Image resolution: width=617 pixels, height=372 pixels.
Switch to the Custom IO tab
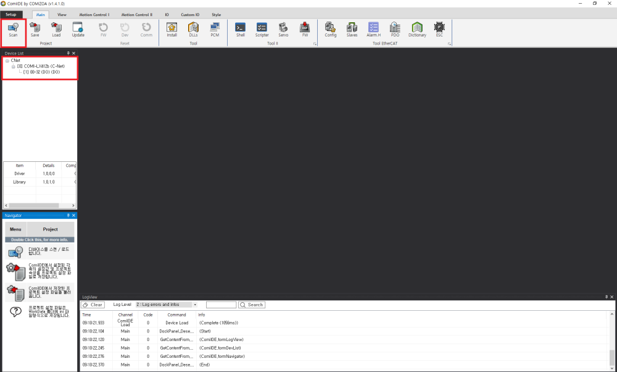pos(189,14)
